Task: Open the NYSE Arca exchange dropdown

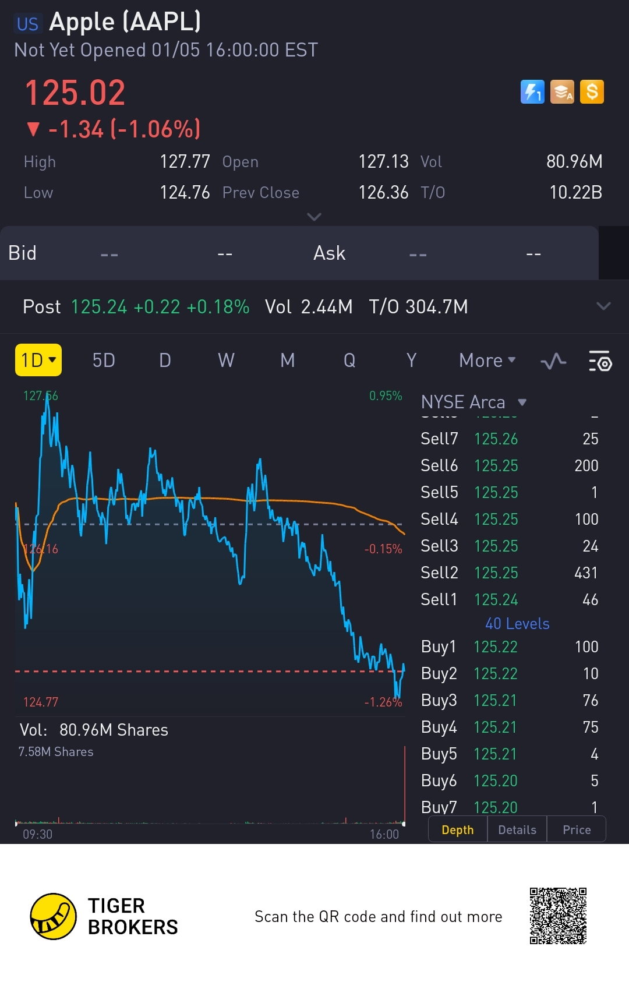Action: click(x=473, y=402)
